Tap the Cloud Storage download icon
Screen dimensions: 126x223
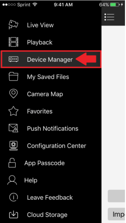point(13,215)
